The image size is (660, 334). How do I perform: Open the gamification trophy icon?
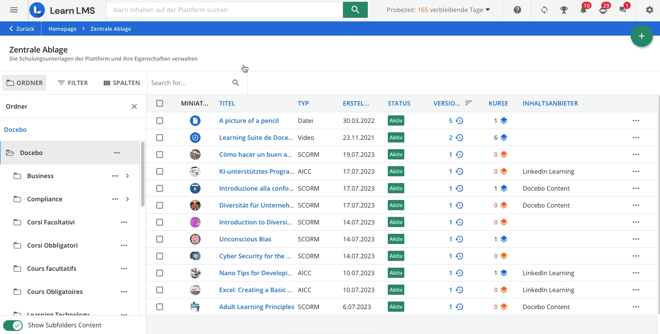[x=564, y=10]
